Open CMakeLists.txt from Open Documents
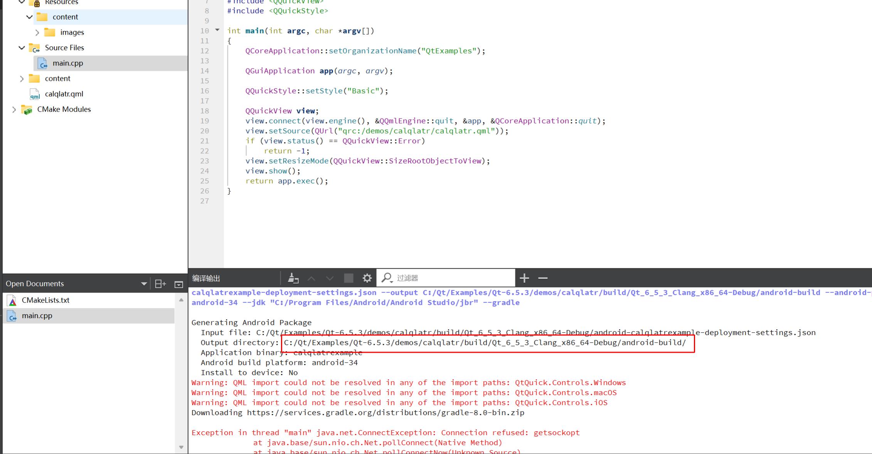Screen dimensions: 872x454 click(45, 300)
